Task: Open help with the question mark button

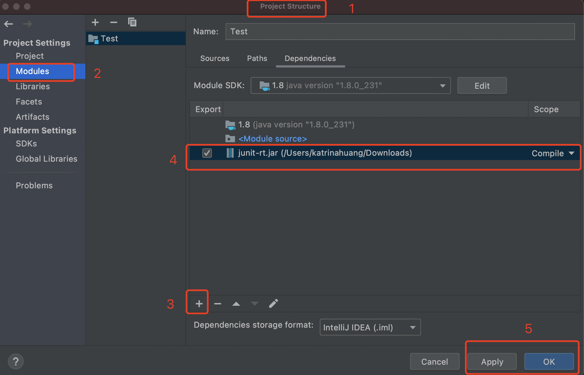Action: click(16, 361)
